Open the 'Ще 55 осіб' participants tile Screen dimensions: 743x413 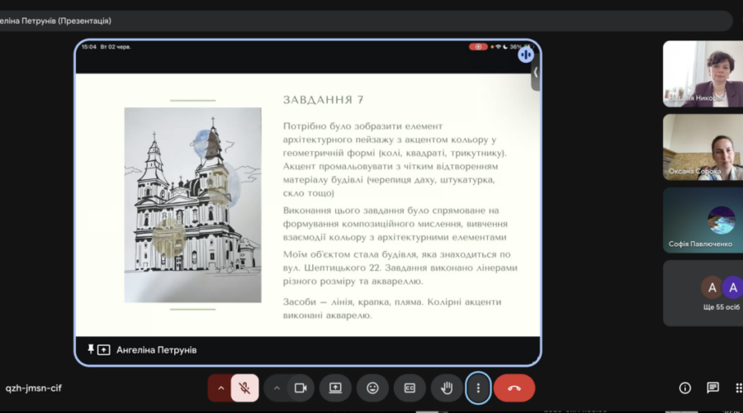pyautogui.click(x=703, y=293)
